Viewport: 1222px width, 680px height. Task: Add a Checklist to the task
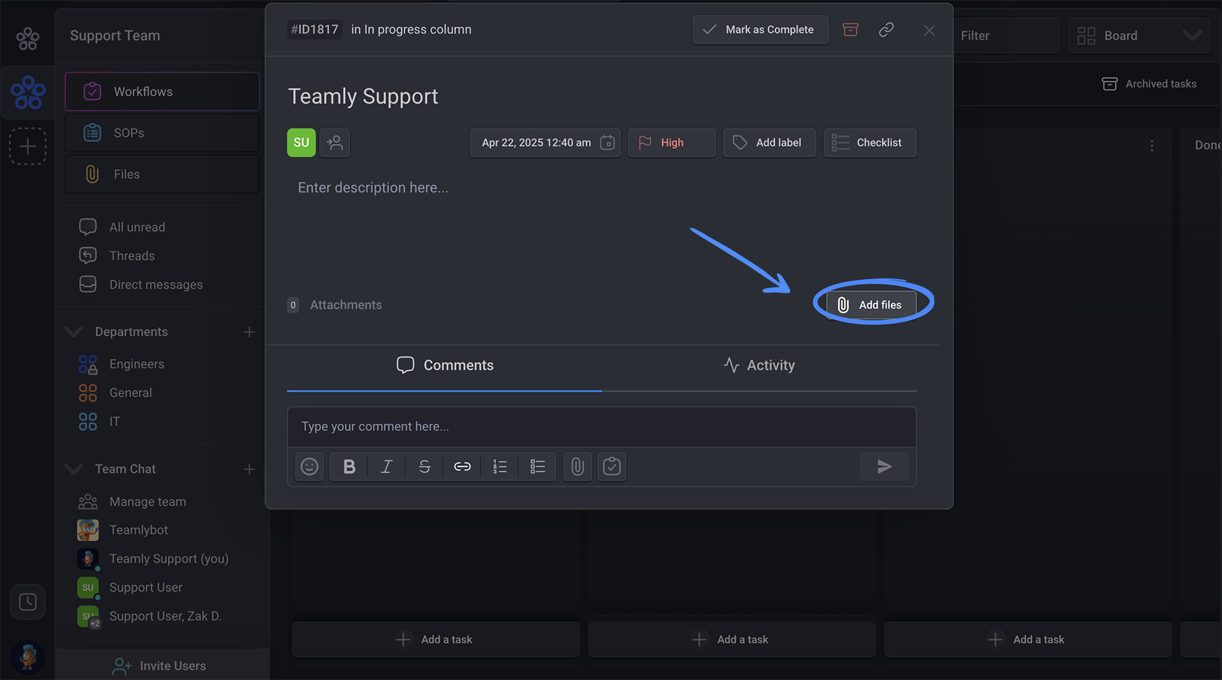pyautogui.click(x=870, y=142)
